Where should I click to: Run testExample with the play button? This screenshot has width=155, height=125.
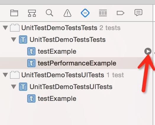pos(148,51)
